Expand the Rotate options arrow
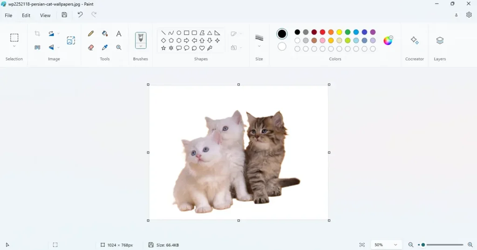 (58, 33)
